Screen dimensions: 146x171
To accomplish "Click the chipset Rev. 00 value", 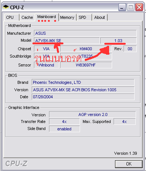I will pos(130,49).
